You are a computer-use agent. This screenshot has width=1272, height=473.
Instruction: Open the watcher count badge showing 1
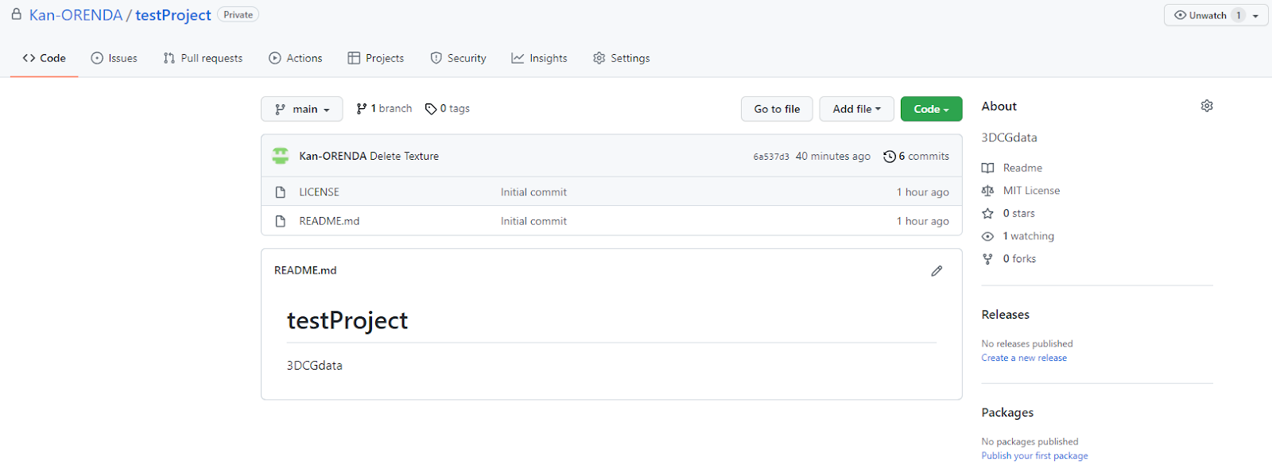(1238, 15)
